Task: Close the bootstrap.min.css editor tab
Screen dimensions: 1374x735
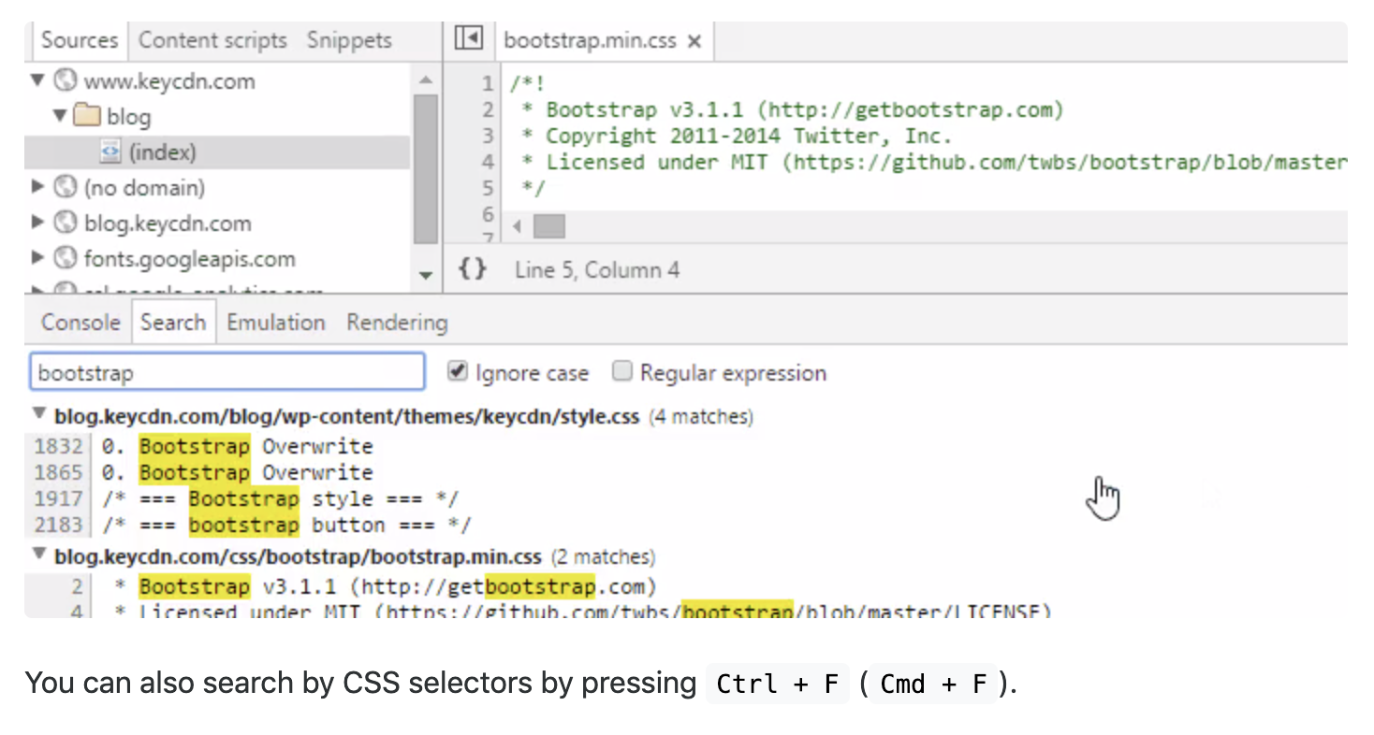Action: pyautogui.click(x=694, y=41)
